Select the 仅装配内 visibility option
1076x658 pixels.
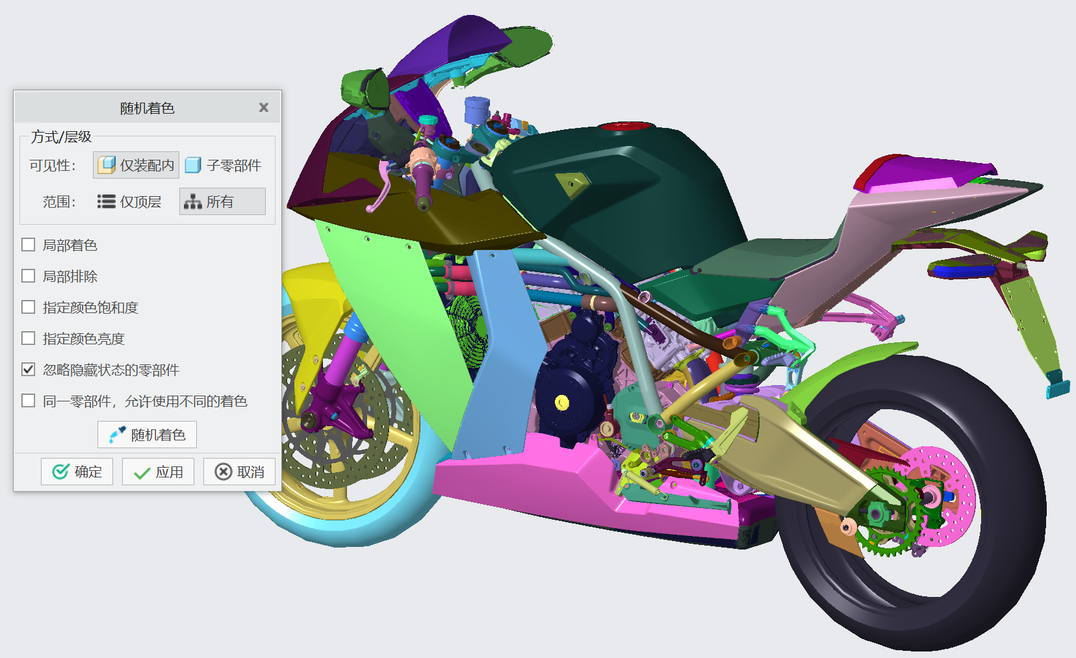pos(136,166)
